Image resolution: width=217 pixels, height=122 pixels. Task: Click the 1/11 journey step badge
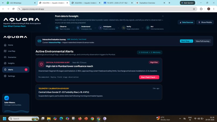point(39,41)
